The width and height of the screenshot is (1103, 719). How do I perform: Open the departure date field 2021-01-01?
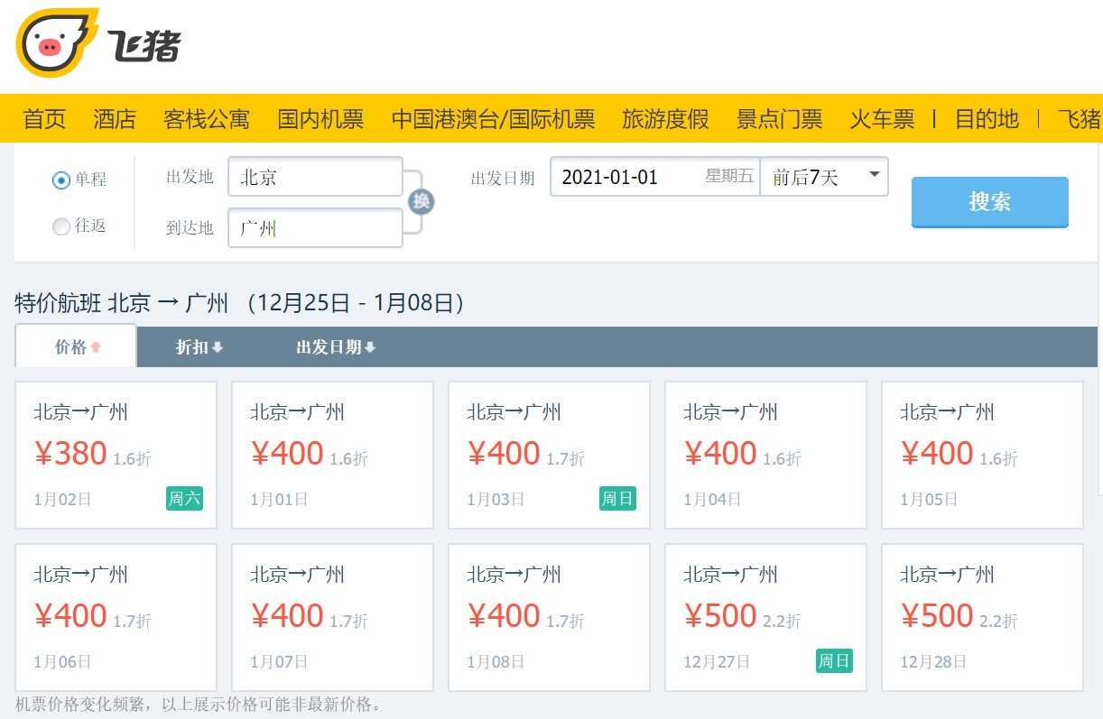pos(655,177)
